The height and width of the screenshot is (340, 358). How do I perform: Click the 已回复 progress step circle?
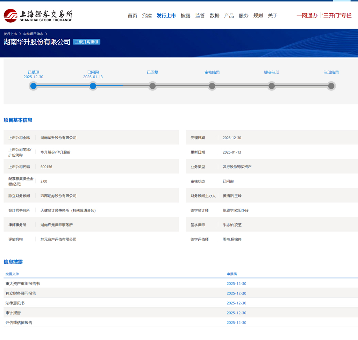click(152, 86)
